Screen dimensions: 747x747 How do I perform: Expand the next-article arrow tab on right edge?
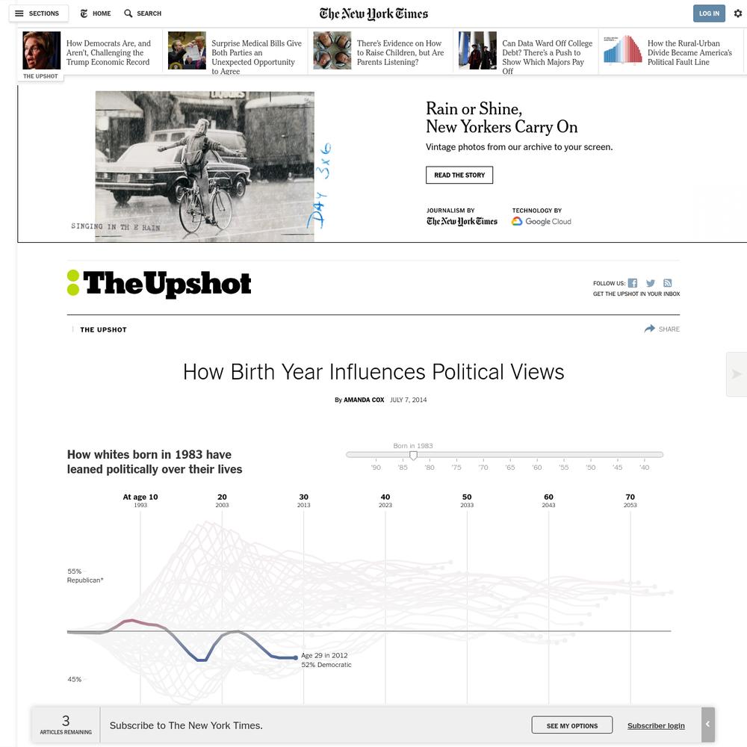pos(737,374)
